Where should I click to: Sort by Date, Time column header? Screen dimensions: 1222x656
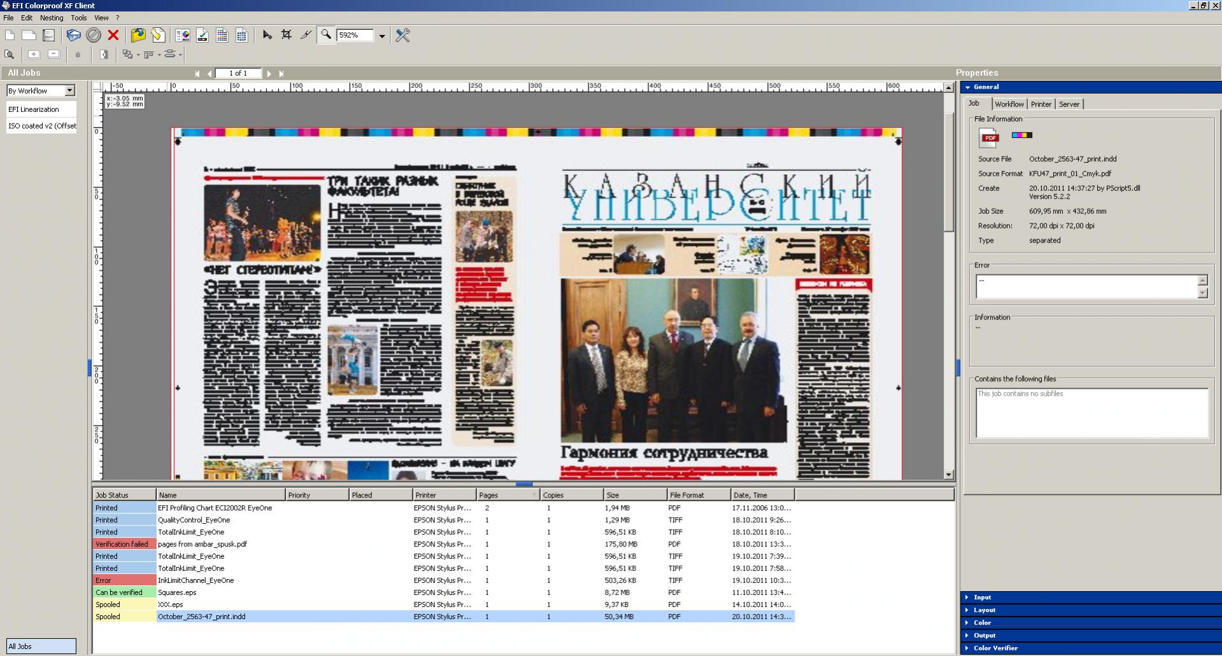(762, 495)
